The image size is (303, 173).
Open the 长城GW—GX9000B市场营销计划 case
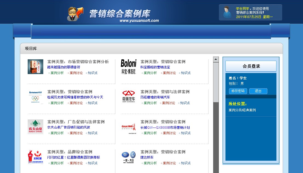click(x=165, y=128)
